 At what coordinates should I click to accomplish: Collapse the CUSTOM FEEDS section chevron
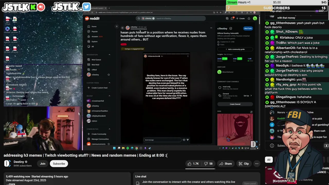coord(109,83)
